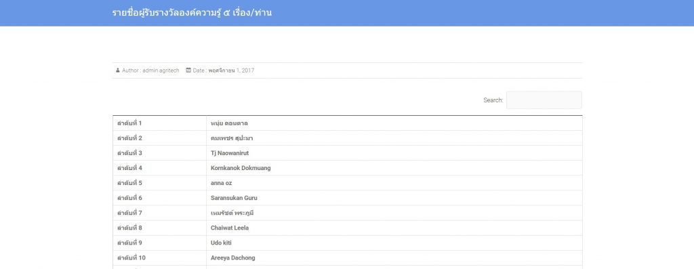This screenshot has height=269, width=694.
Task: Select the row cell 'ลำดับที่ 10'
Action: point(159,258)
